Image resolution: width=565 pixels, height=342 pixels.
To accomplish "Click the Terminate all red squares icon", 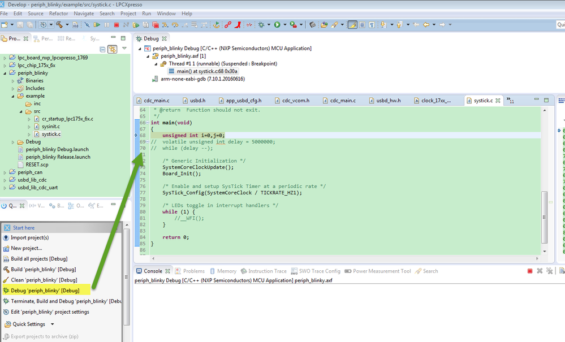I will [x=156, y=24].
